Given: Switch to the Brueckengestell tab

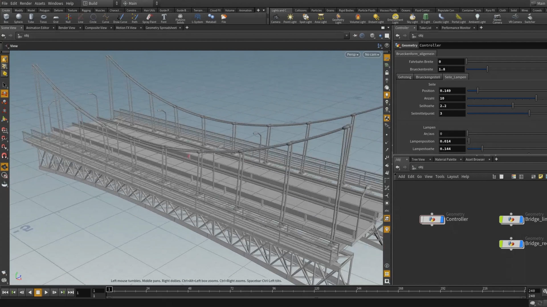Looking at the screenshot, I should pyautogui.click(x=428, y=77).
